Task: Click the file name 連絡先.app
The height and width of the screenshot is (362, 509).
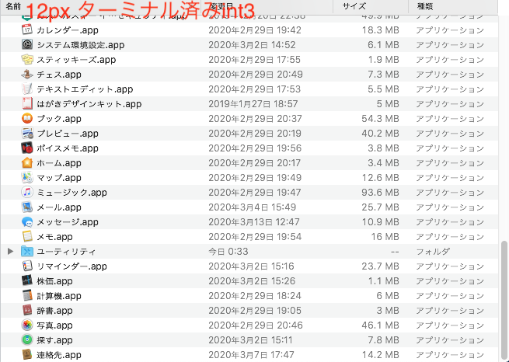Action: (59, 355)
